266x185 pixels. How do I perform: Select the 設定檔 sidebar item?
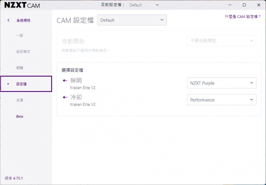26,84
